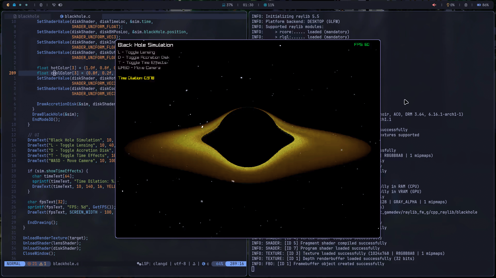Click the 'Black Hole Simulation' title in sim window
496x278 pixels.
146,45
